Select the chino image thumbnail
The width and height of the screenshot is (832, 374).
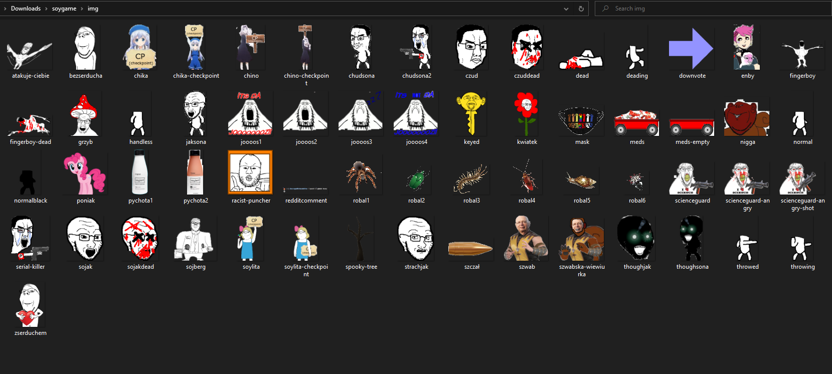pos(251,47)
